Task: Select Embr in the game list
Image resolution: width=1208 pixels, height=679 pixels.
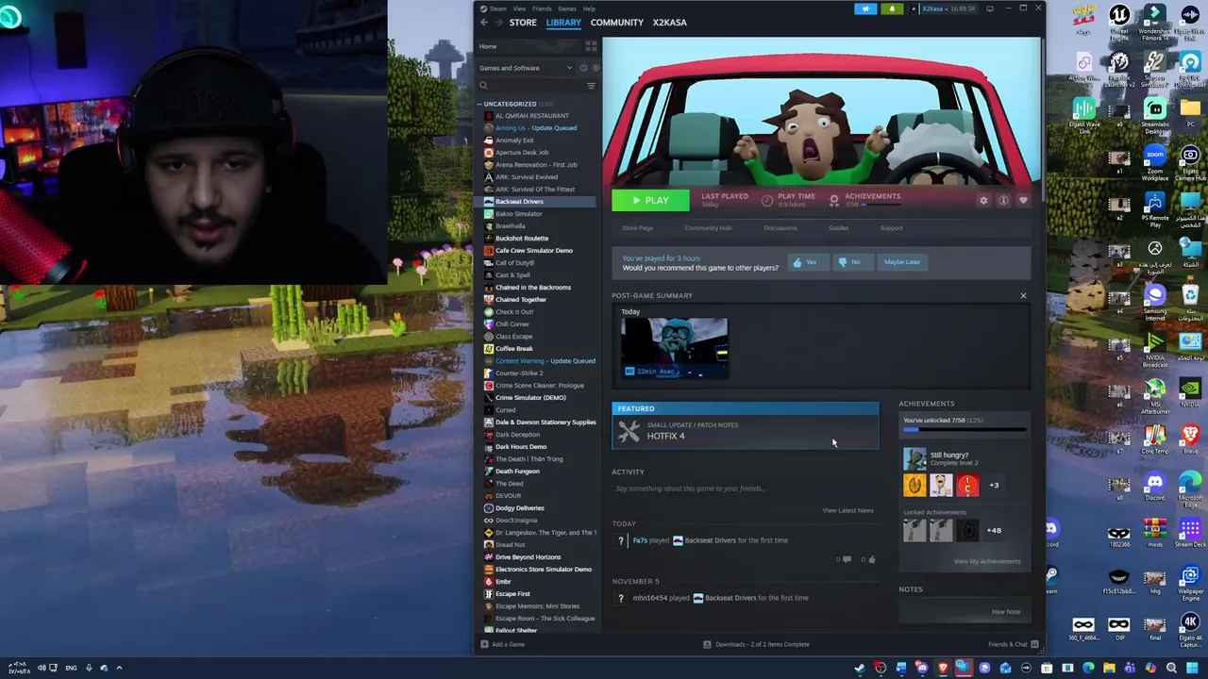Action: tap(503, 582)
